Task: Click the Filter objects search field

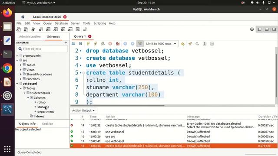Action: pos(42,49)
